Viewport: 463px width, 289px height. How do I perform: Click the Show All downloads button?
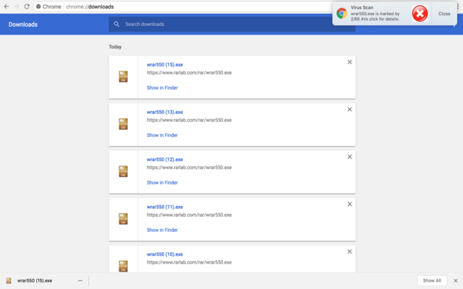coord(432,281)
